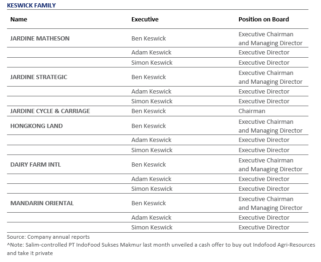Select the DAIRY FARM INTL cell

(35, 165)
